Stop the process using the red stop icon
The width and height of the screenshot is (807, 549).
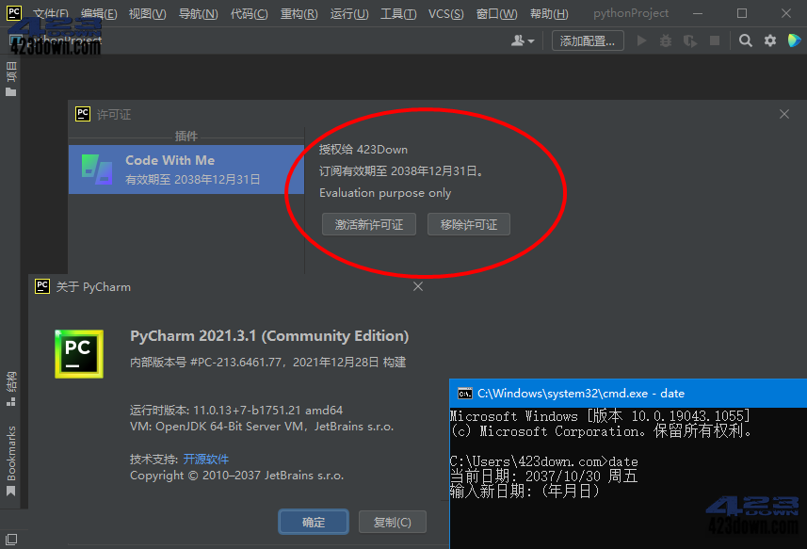point(713,41)
